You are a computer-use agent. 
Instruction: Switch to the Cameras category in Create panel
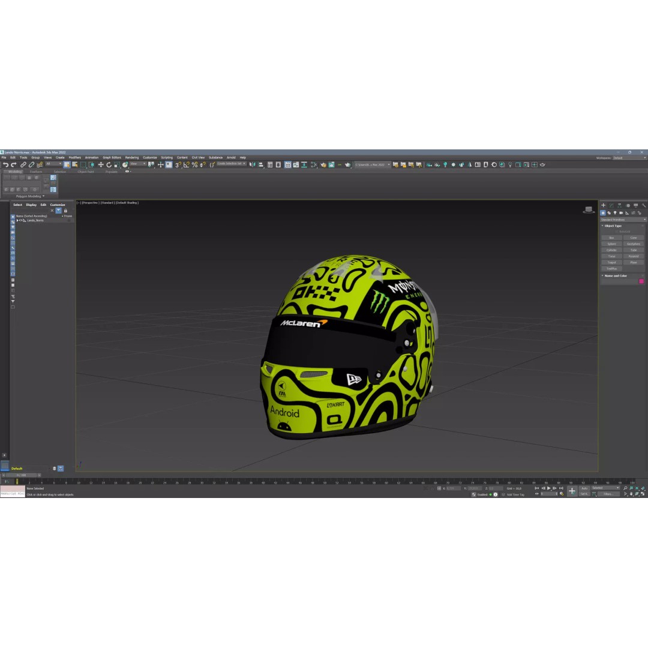[621, 213]
